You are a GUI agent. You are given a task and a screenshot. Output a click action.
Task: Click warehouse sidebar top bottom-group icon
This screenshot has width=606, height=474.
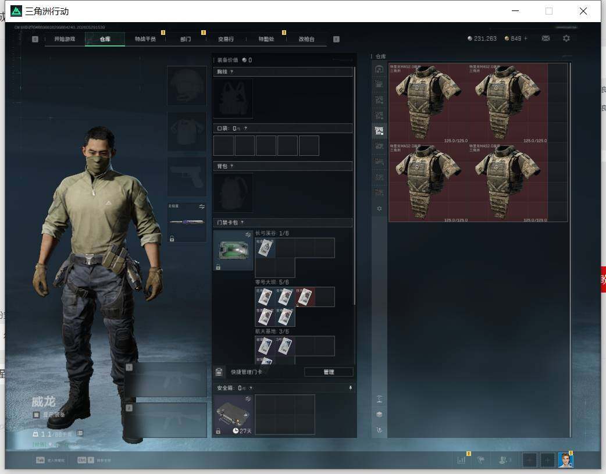point(379,400)
